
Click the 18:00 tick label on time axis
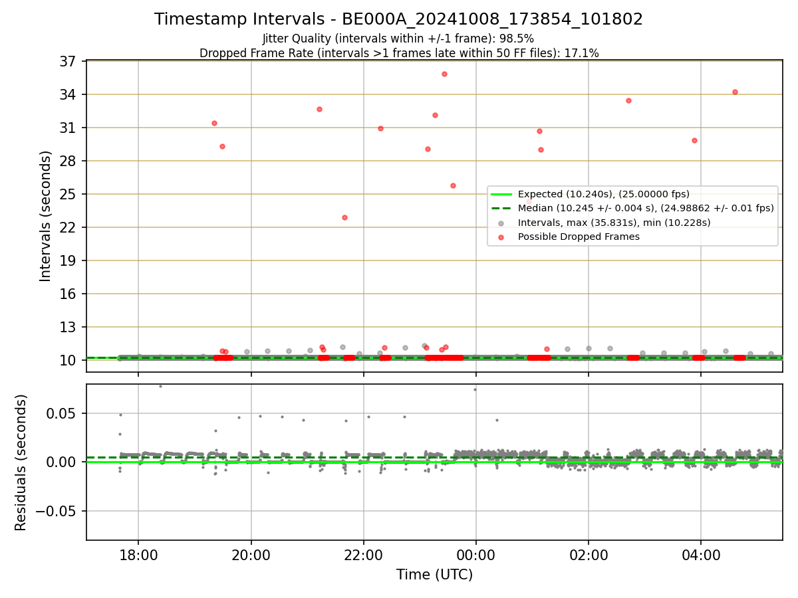click(x=138, y=554)
